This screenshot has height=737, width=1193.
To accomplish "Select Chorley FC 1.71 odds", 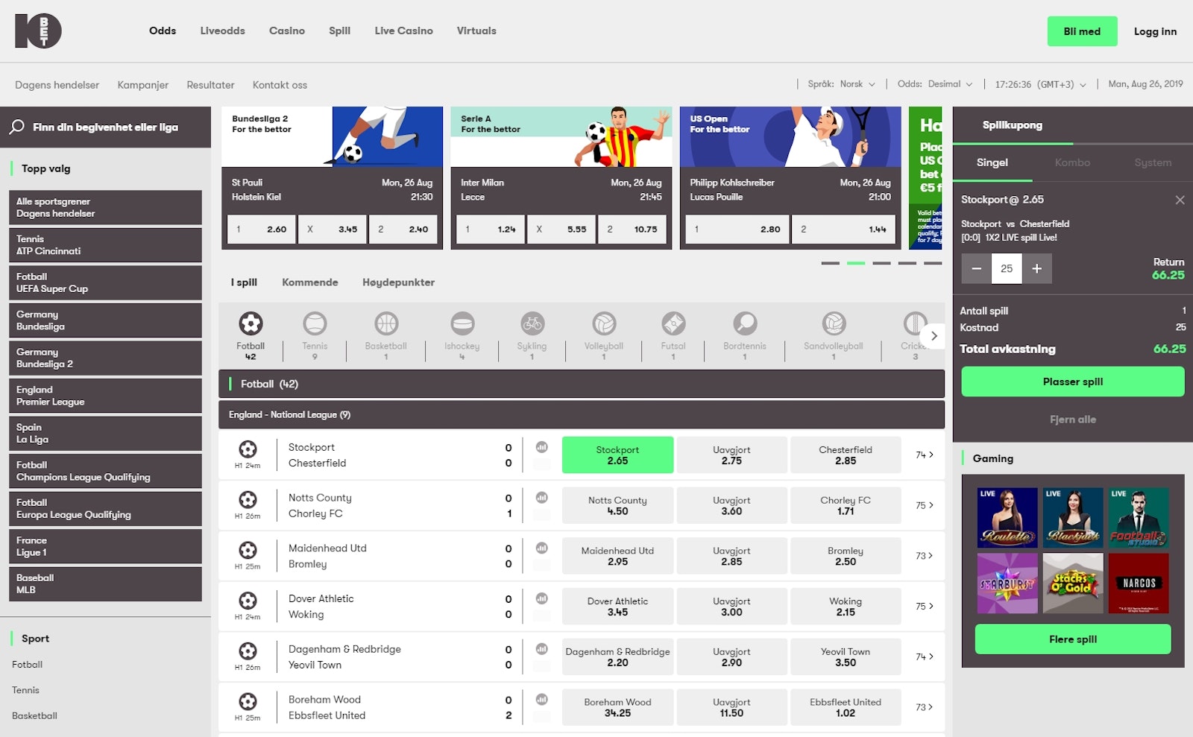I will click(845, 506).
